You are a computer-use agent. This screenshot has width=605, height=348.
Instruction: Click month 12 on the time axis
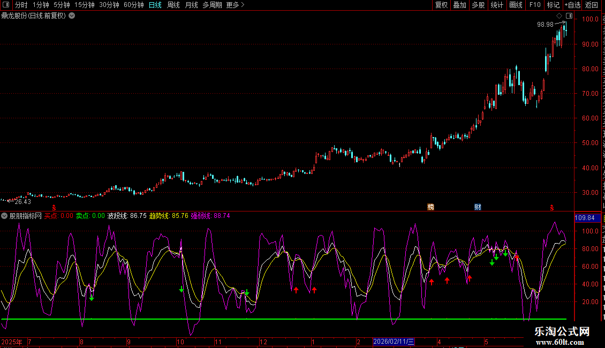click(263, 342)
